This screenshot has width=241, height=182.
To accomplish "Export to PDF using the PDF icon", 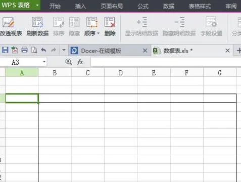I will click(15, 50).
